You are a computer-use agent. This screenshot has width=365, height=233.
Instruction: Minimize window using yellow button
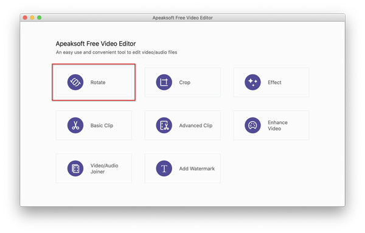(x=32, y=18)
